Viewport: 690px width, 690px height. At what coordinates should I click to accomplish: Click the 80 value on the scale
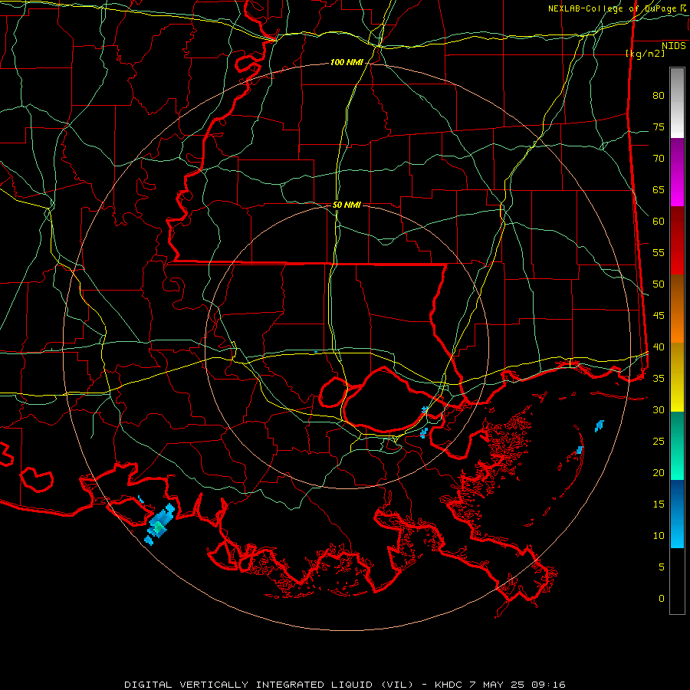pyautogui.click(x=659, y=96)
